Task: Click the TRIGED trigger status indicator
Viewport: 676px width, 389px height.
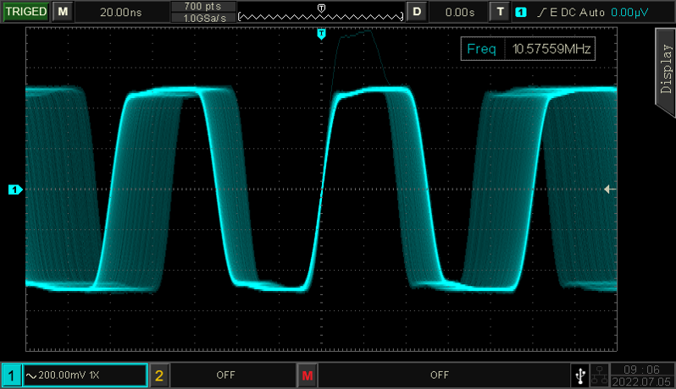Action: [x=25, y=12]
